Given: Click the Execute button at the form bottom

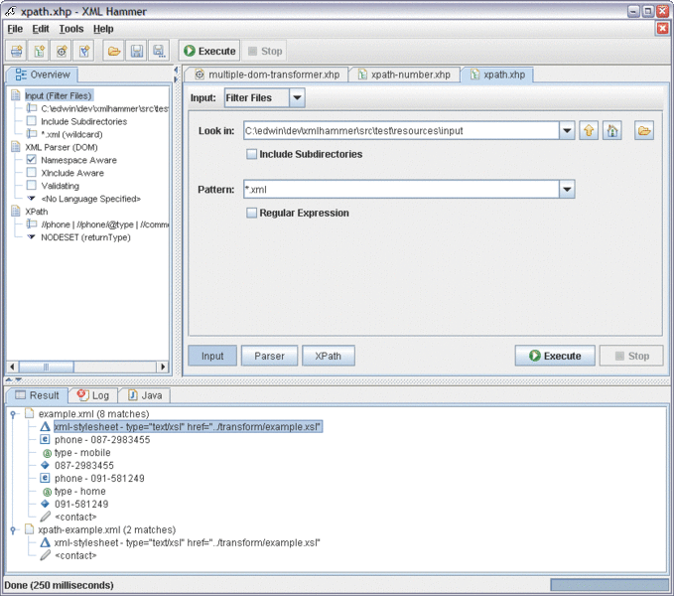Looking at the screenshot, I should click(555, 356).
